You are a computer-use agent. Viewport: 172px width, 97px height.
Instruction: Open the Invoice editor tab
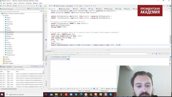(x=127, y=9)
